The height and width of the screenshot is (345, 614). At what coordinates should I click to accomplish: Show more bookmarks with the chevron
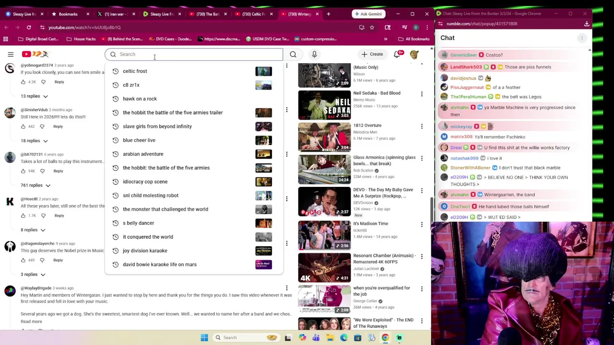coord(386,39)
